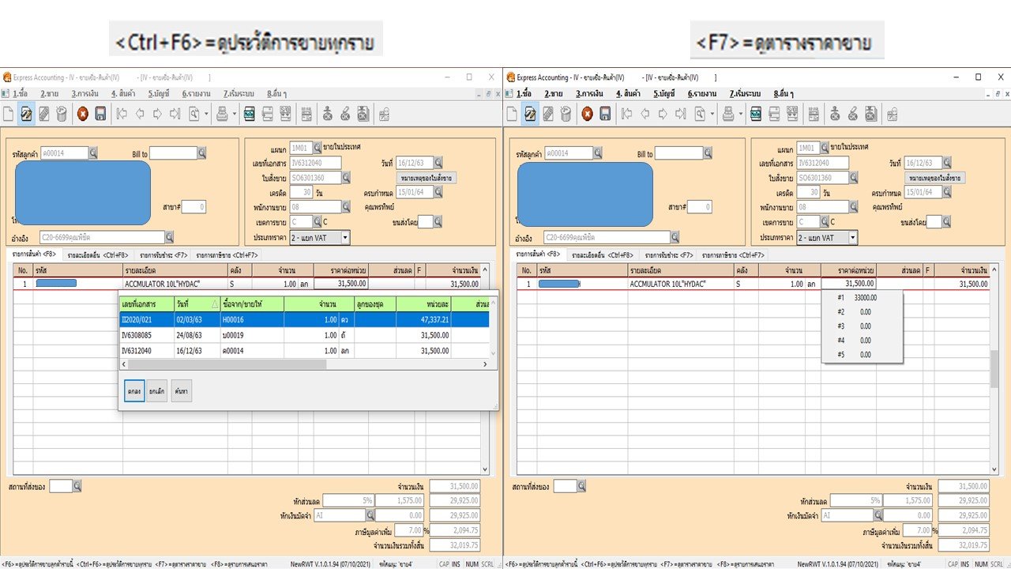Click Bill to search icon in right window
The width and height of the screenshot is (1011, 569).
pyautogui.click(x=708, y=153)
